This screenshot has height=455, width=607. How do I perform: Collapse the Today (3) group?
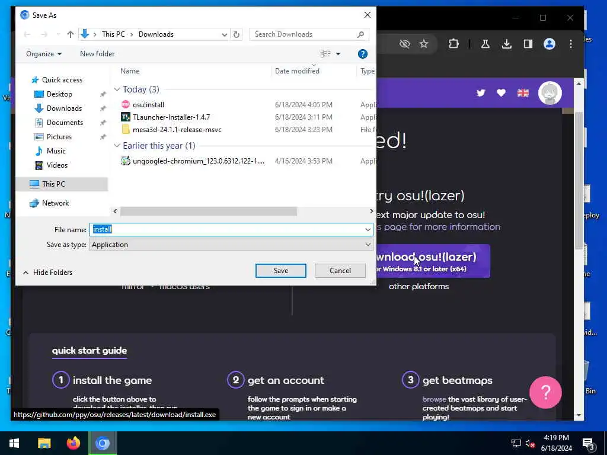(117, 89)
